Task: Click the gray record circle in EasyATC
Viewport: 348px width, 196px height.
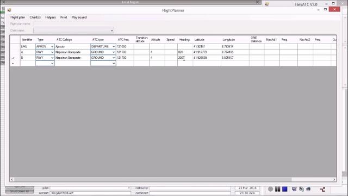Action: point(270,189)
